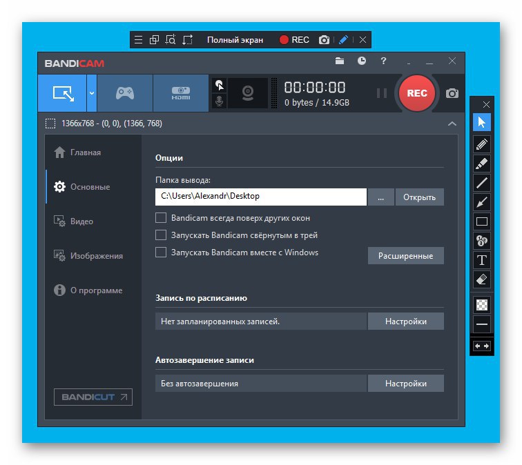
Task: Click the Открыть button
Action: (x=420, y=197)
